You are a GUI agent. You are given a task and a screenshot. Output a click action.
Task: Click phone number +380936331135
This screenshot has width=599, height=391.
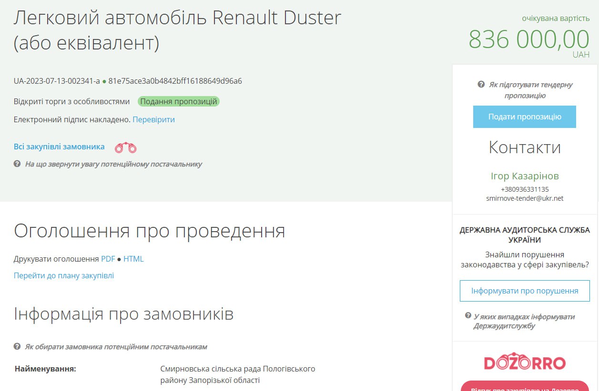click(x=525, y=189)
